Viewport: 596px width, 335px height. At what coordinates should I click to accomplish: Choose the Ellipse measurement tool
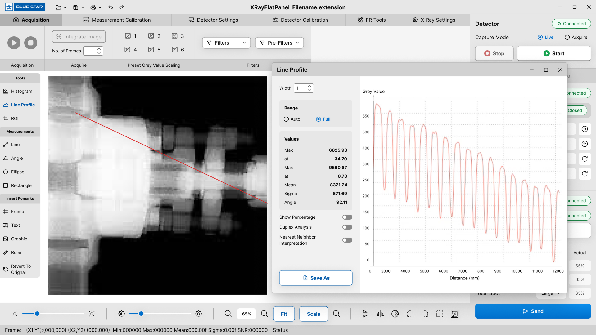[x=17, y=172]
